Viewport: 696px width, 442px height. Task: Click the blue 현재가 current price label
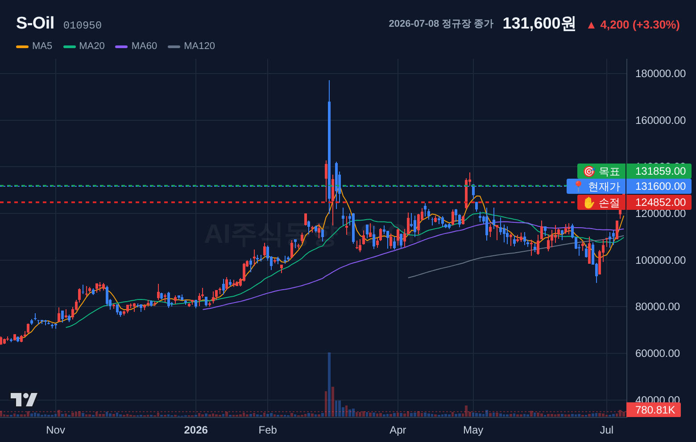click(596, 186)
